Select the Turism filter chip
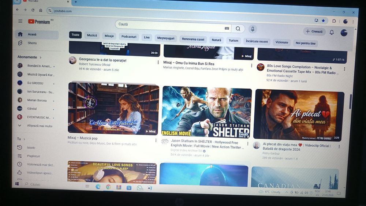The height and width of the screenshot is (206, 366). click(234, 41)
